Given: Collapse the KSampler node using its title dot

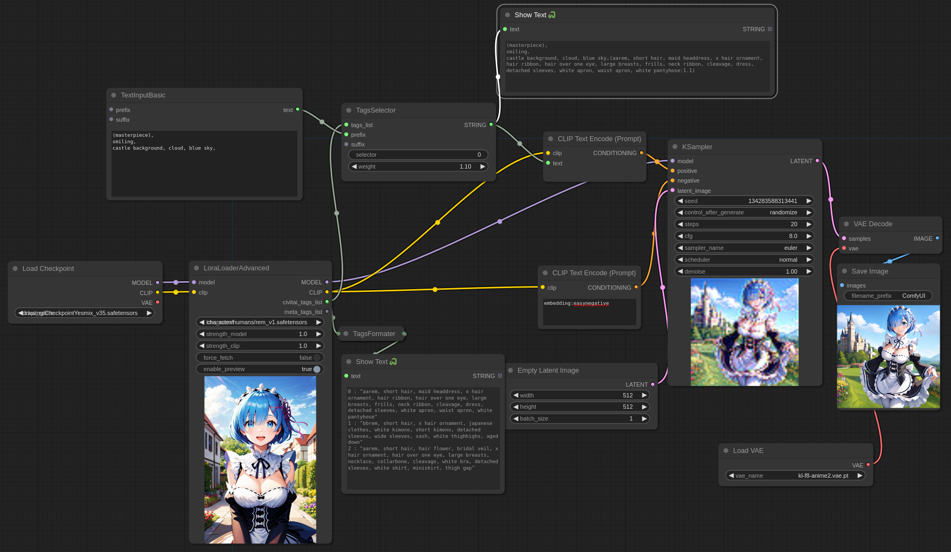Looking at the screenshot, I should coord(675,146).
